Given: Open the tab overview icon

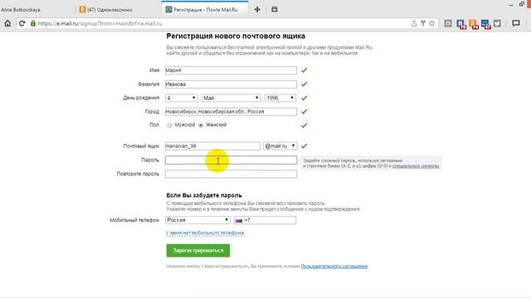Looking at the screenshot, I should coord(275,9).
